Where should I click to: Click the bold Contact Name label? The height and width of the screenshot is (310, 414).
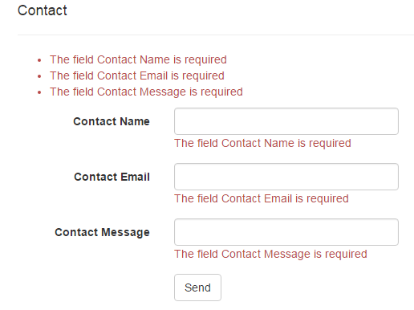pyautogui.click(x=112, y=121)
